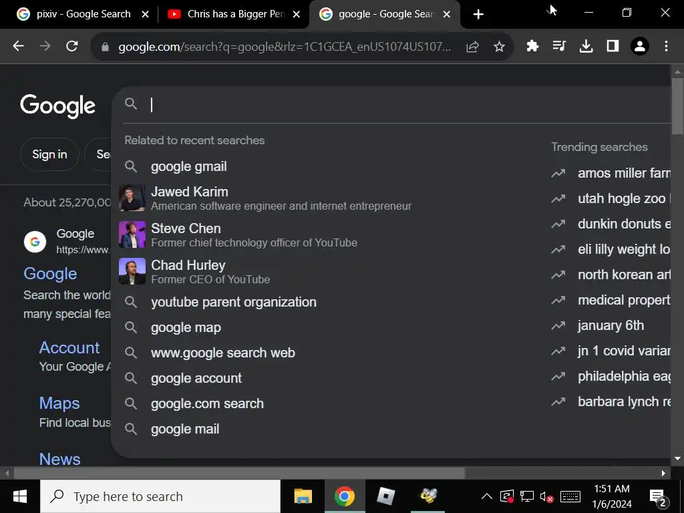The image size is (684, 513).
Task: Close the pixiv - Google Search tab
Action: (x=145, y=15)
